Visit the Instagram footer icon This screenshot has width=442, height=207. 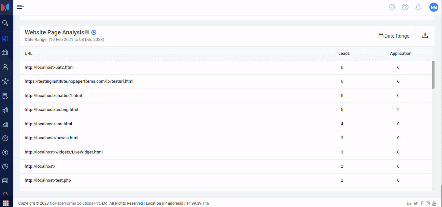pyautogui.click(x=428, y=203)
